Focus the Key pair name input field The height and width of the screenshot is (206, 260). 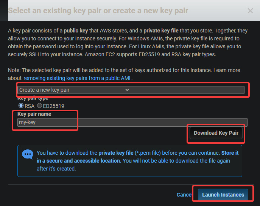(132, 122)
